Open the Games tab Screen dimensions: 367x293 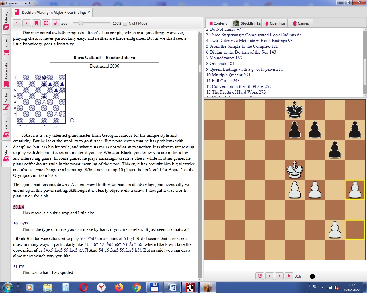coord(300,23)
